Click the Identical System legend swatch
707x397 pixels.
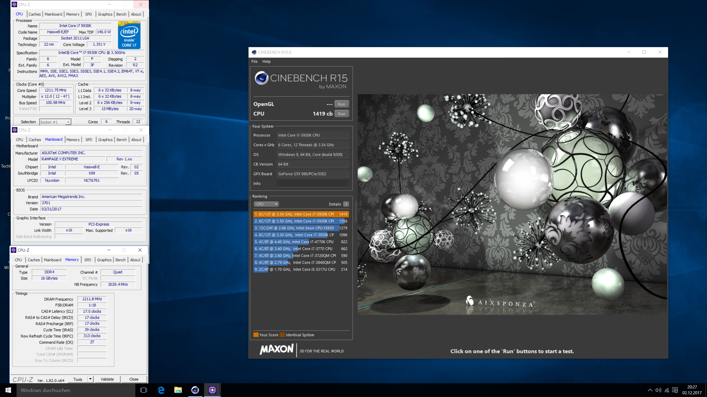[282, 335]
